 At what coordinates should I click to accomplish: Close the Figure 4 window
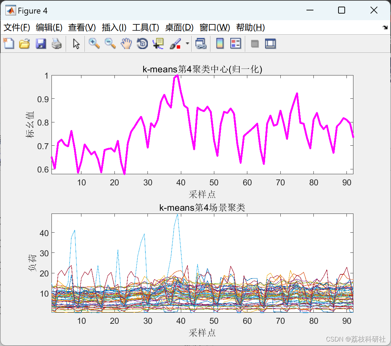pos(374,10)
